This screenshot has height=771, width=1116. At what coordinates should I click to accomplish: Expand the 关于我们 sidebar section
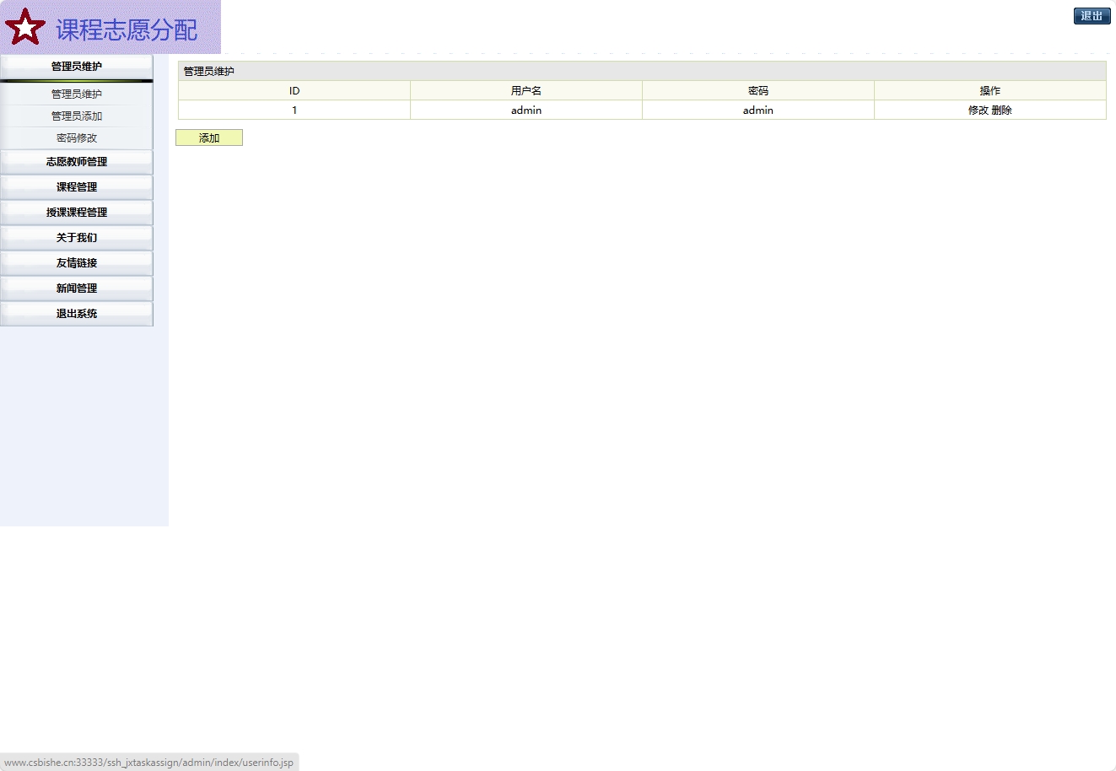click(x=77, y=238)
